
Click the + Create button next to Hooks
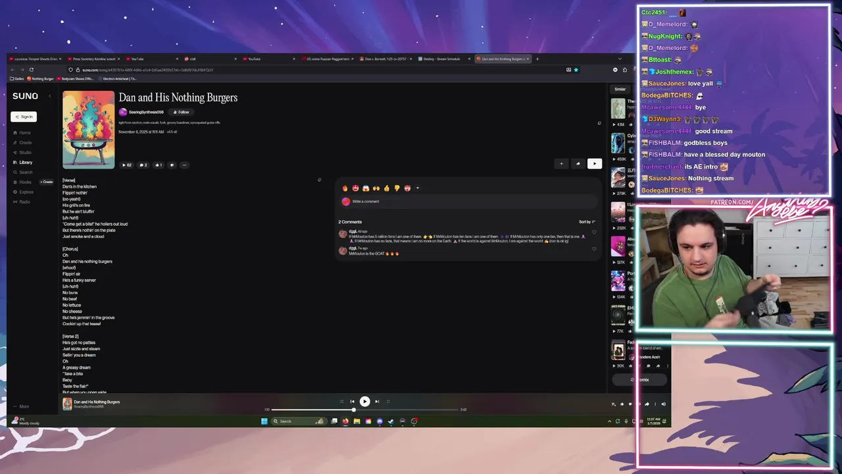tap(47, 182)
